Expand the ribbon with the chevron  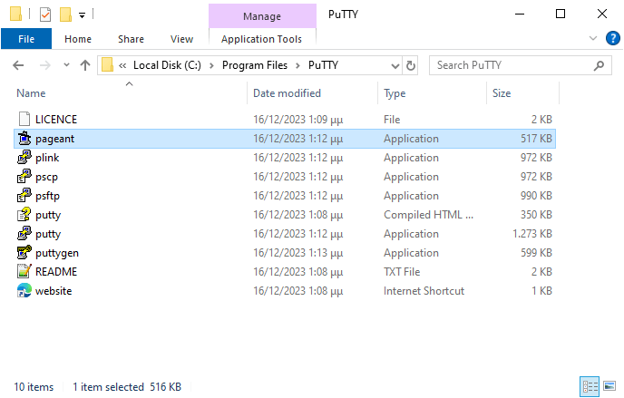coord(593,39)
